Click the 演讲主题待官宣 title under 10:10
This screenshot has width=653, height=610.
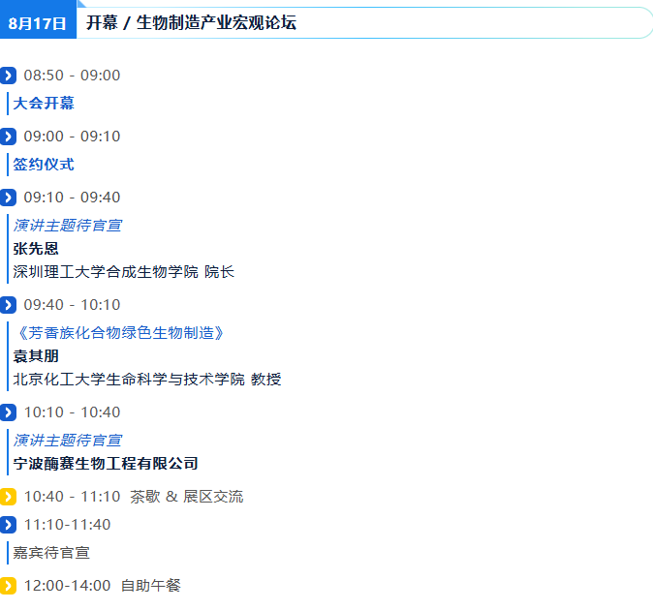point(68,441)
